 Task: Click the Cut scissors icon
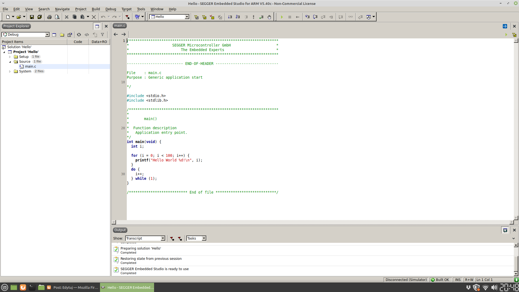[66, 17]
